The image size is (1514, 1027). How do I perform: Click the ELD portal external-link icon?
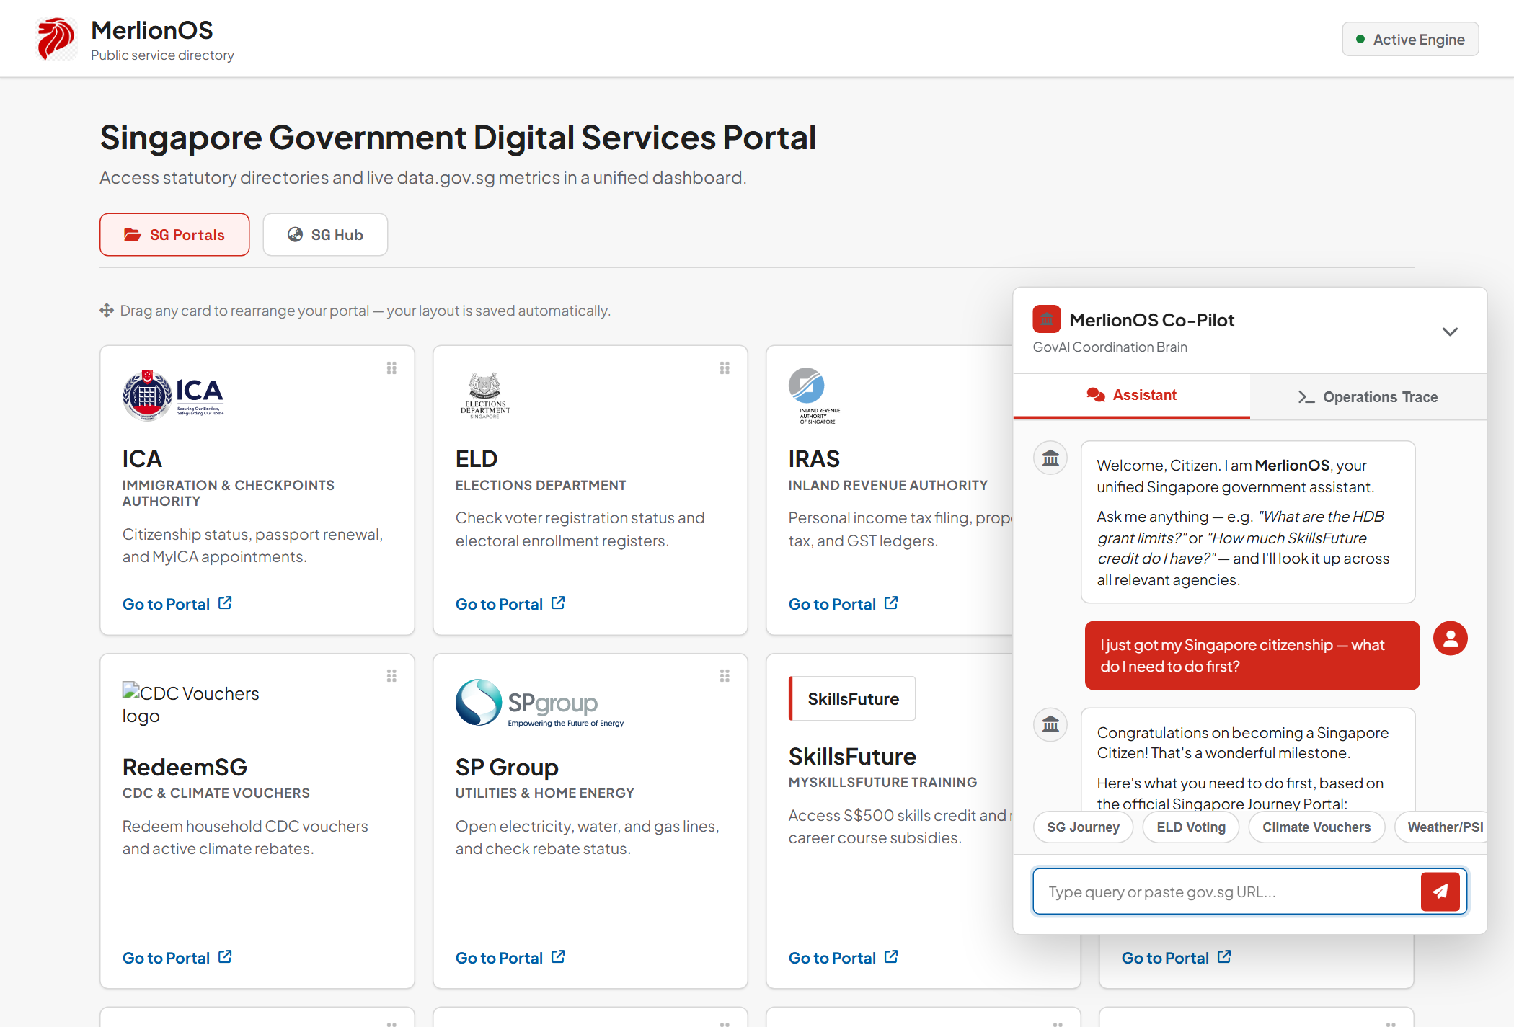[558, 603]
